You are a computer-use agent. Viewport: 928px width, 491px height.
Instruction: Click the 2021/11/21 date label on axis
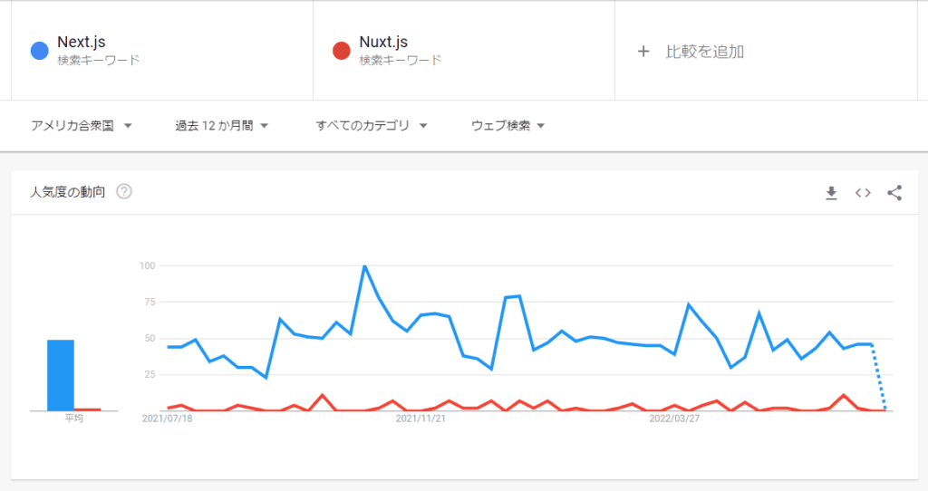click(x=422, y=419)
